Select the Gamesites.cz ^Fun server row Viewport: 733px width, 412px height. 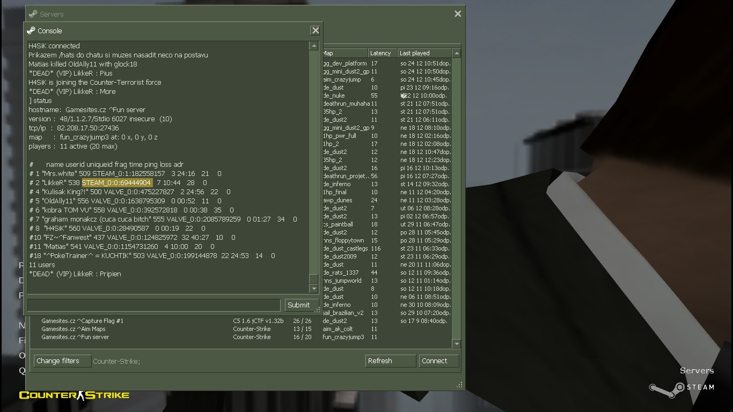(x=75, y=337)
